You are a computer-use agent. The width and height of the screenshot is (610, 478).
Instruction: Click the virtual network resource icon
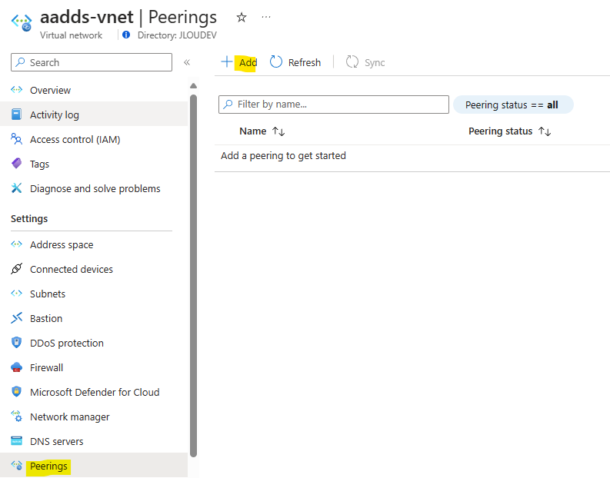click(22, 22)
